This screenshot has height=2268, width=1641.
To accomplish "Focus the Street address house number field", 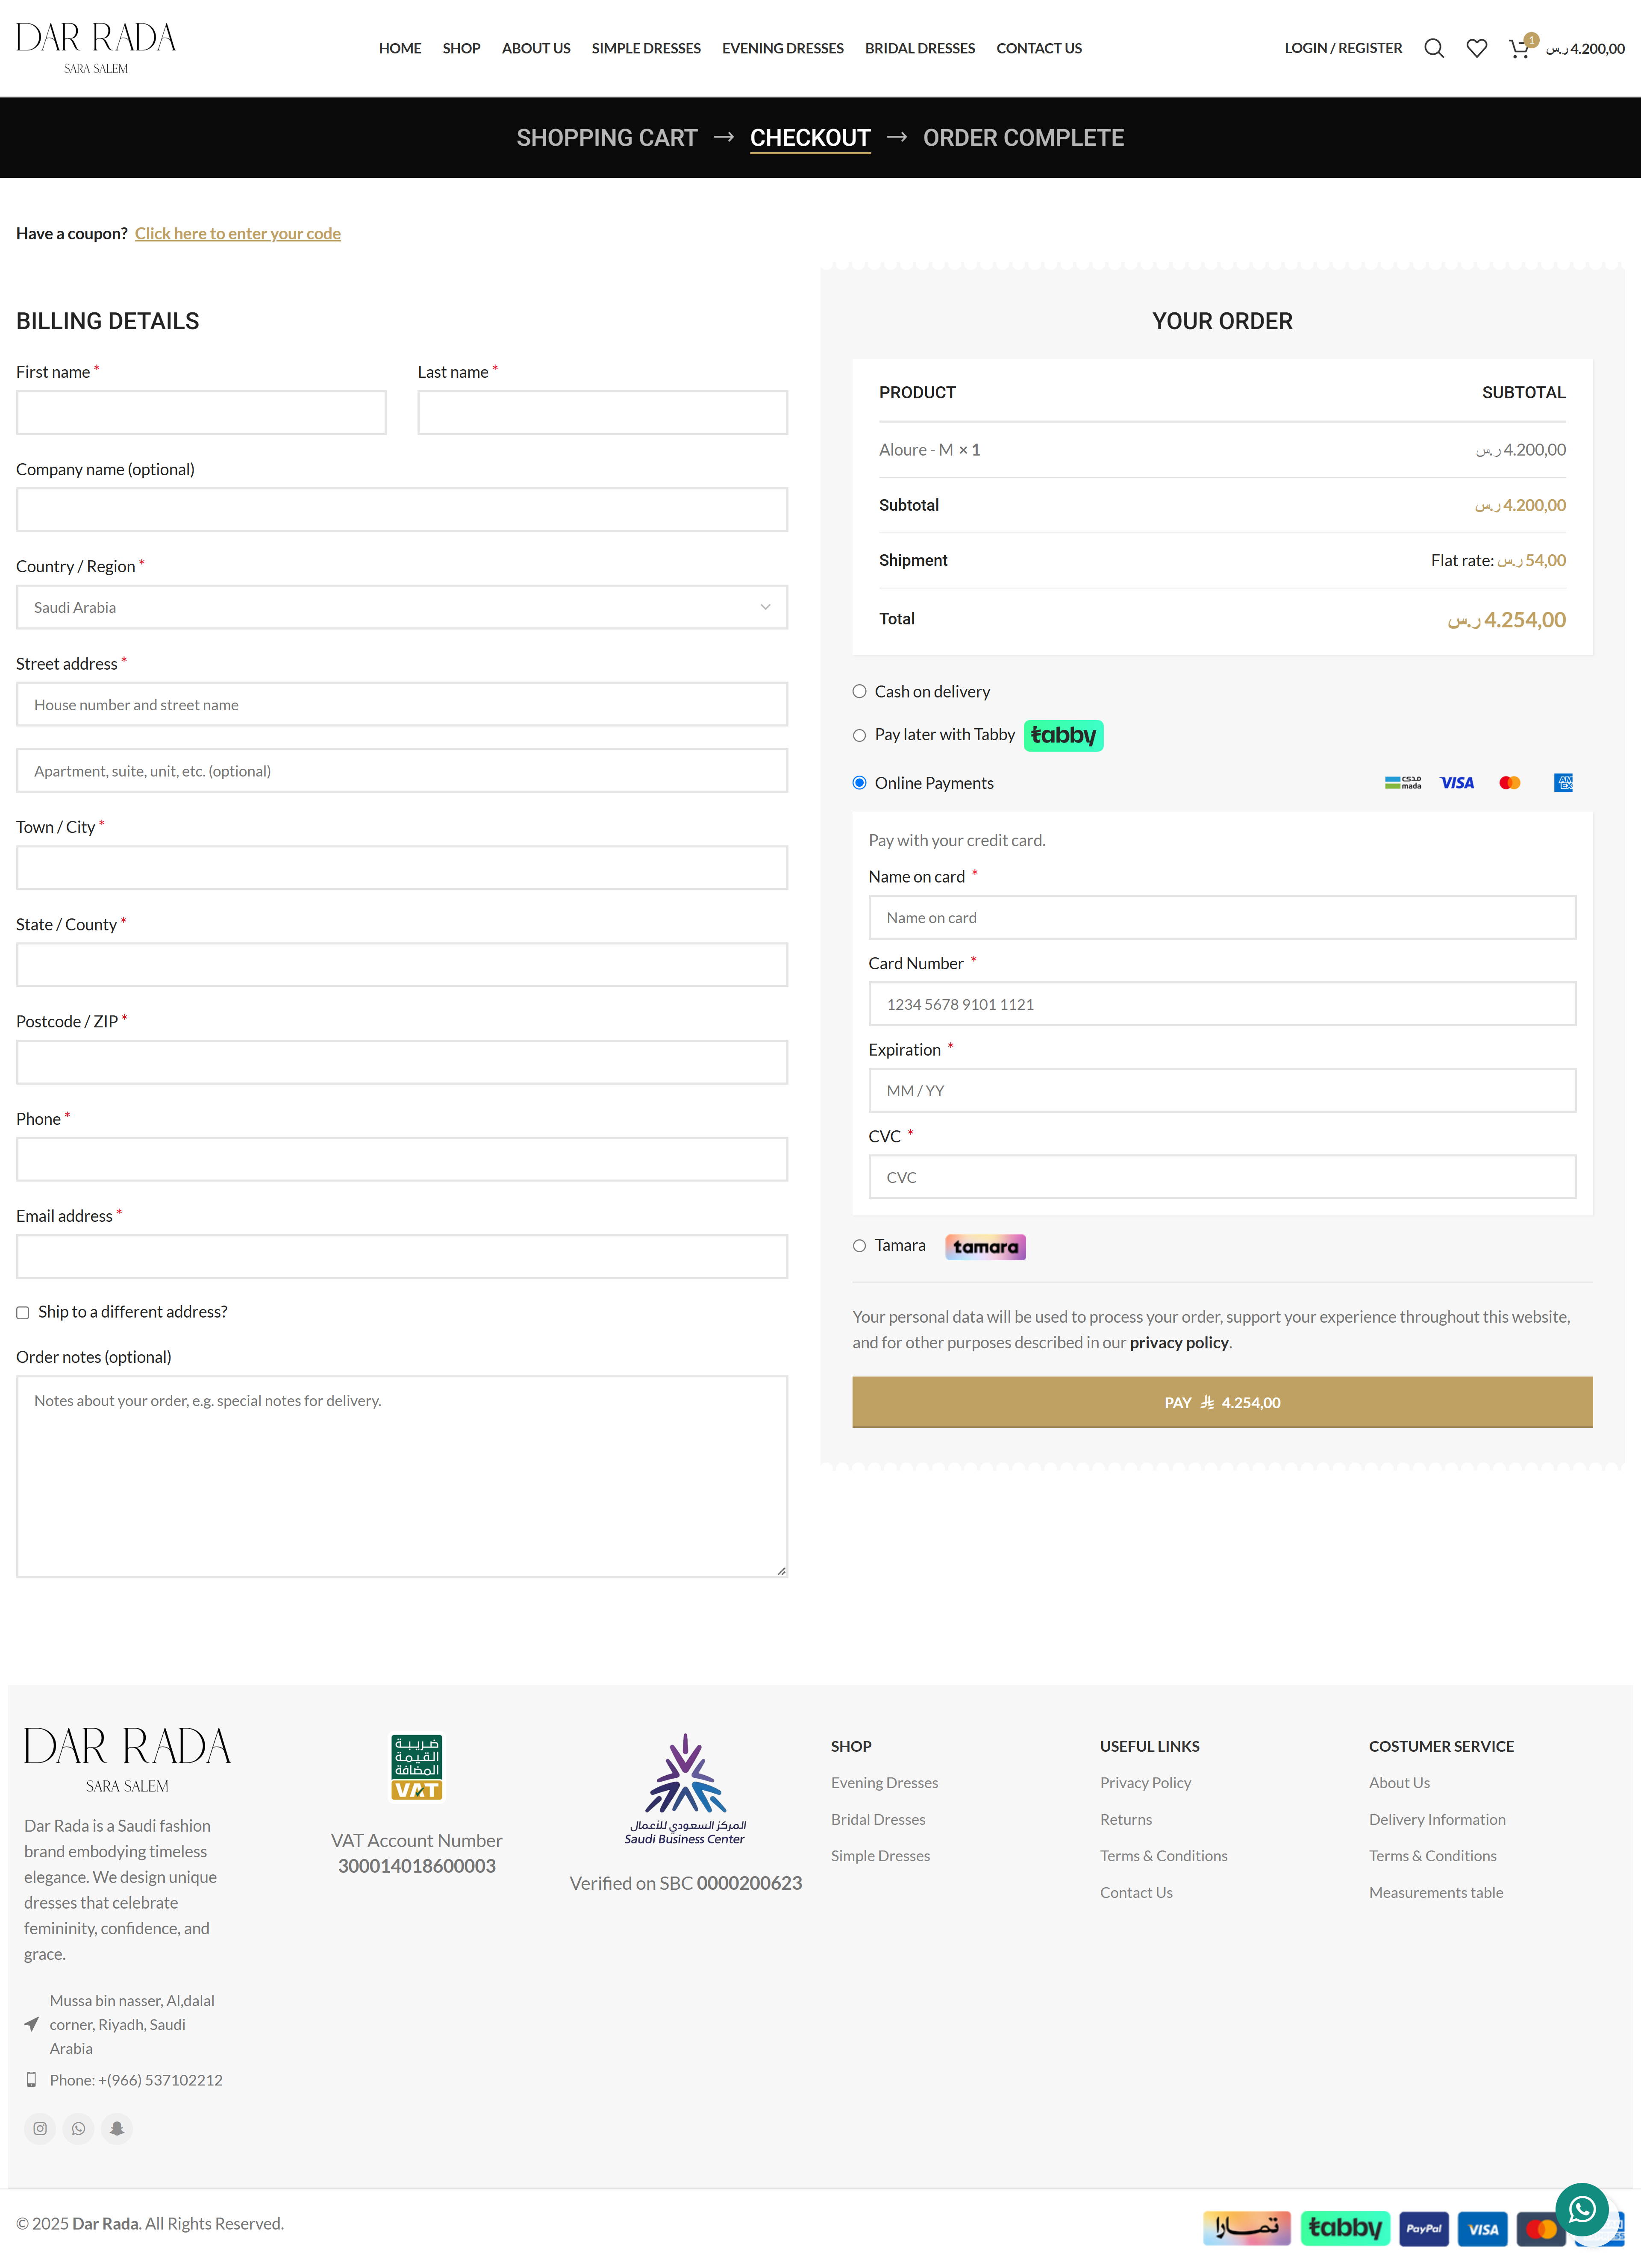I will (x=402, y=704).
